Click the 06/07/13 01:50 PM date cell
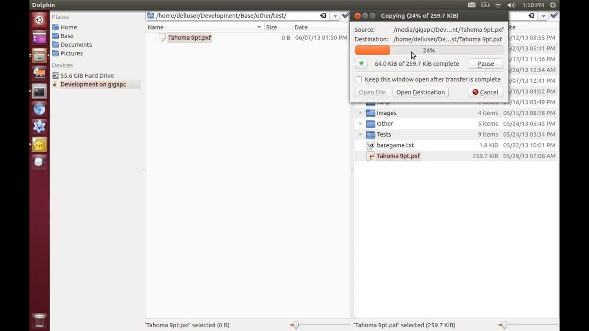Screen dimensions: 589x331 pyautogui.click(x=321, y=38)
